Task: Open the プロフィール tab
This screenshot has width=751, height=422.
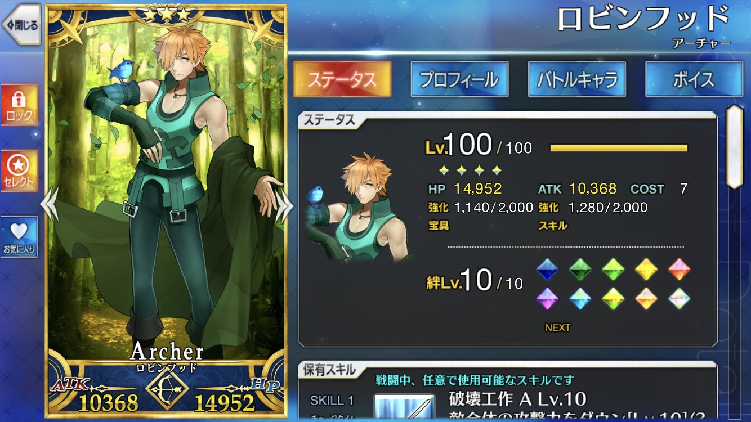Action: tap(459, 79)
